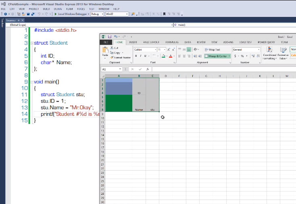
Task: Collapse void main() code block
Action: click(32, 82)
